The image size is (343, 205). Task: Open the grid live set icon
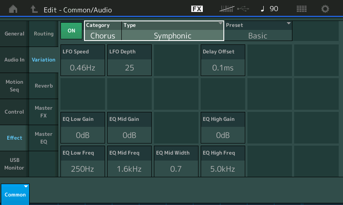(301, 9)
